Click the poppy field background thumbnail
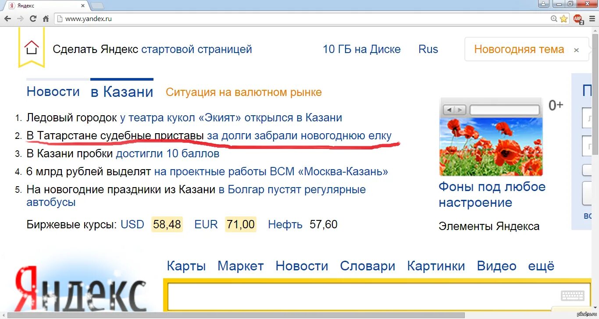The width and height of the screenshot is (599, 319). (491, 136)
